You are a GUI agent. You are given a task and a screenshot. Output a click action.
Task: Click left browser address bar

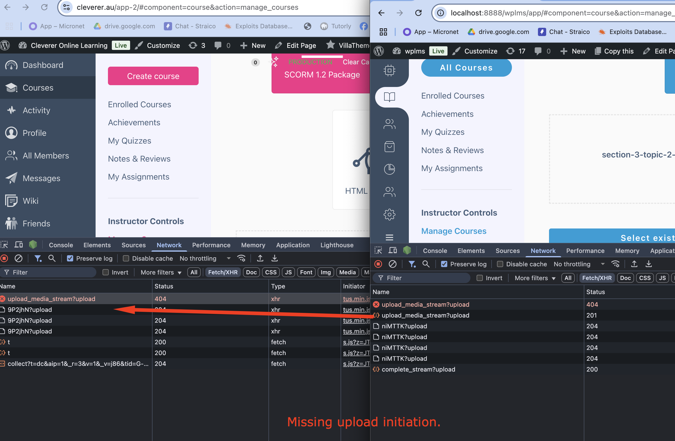pos(213,7)
